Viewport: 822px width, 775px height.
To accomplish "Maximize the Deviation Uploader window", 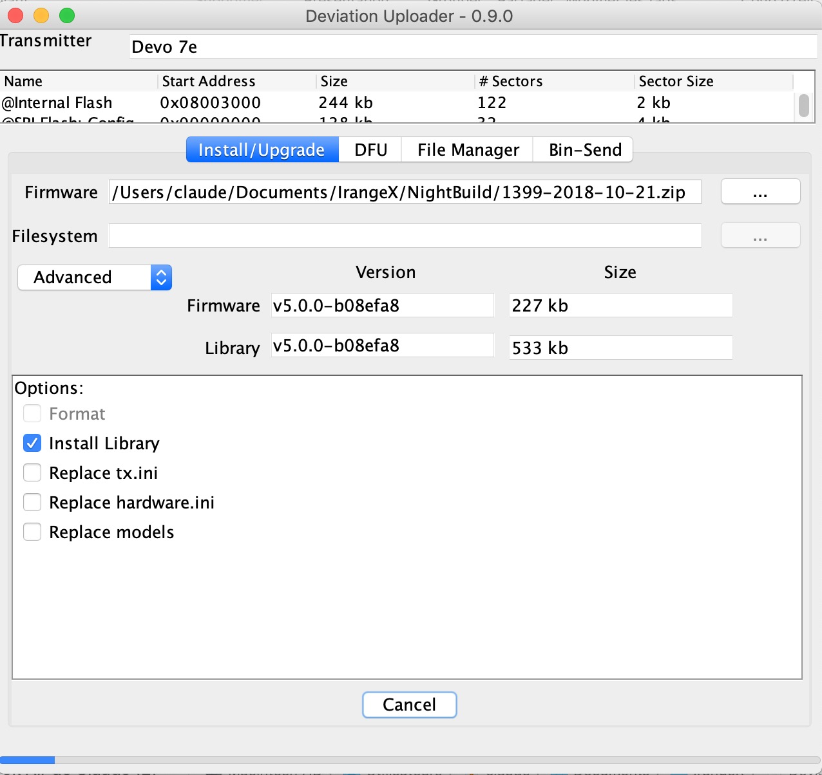I will (67, 15).
